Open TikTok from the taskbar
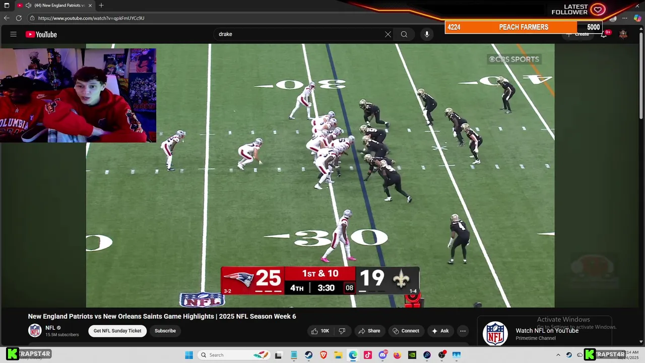This screenshot has height=363, width=645. coord(368,355)
